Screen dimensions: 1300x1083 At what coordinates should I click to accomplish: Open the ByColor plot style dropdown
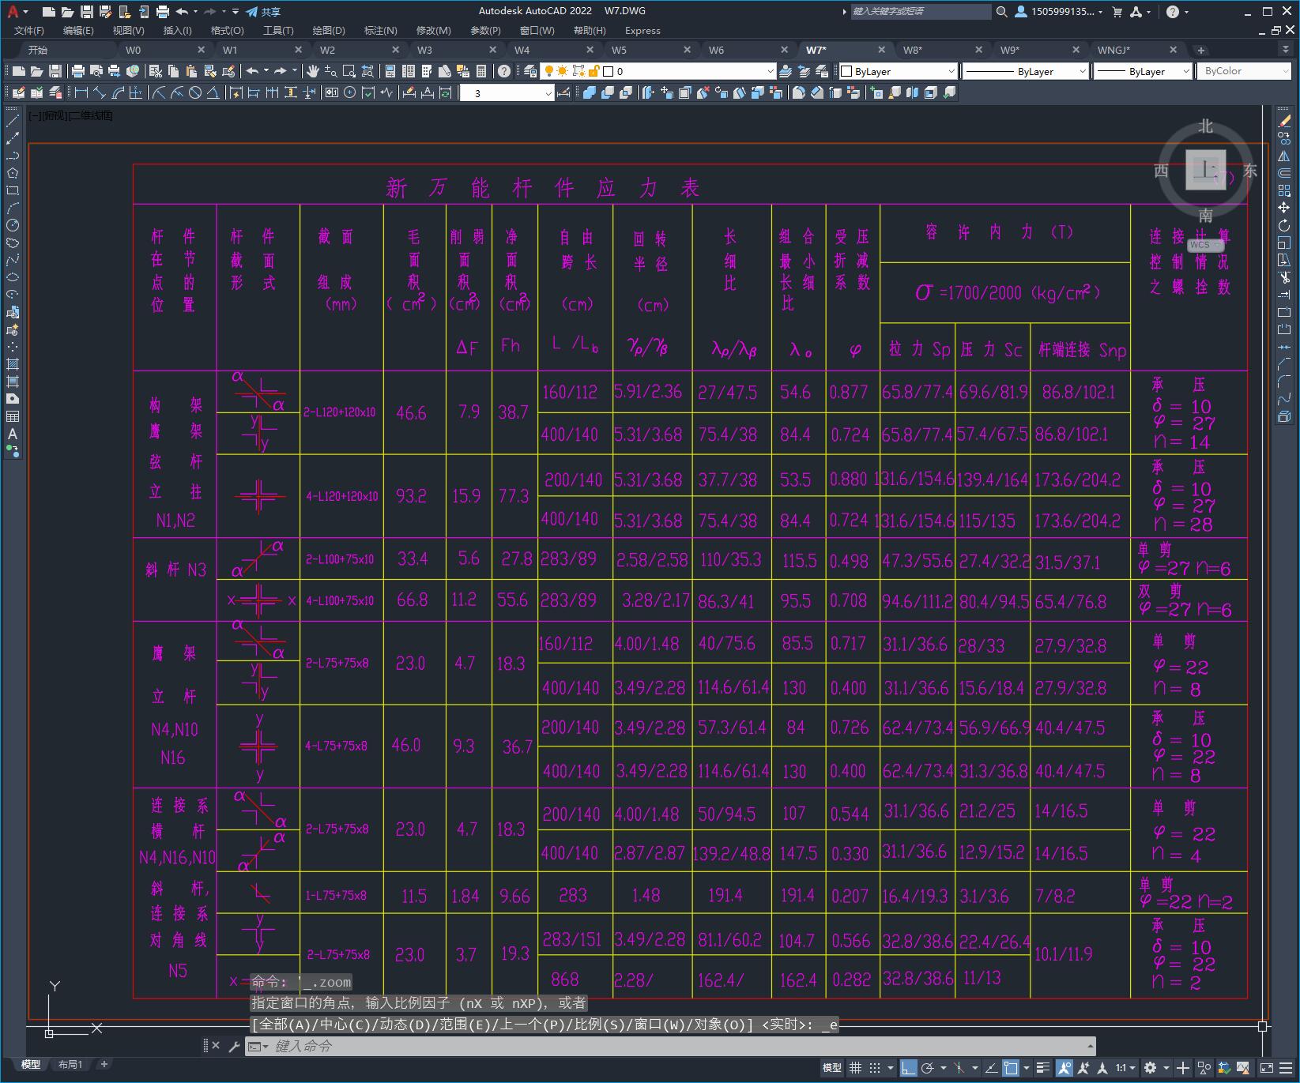point(1245,71)
